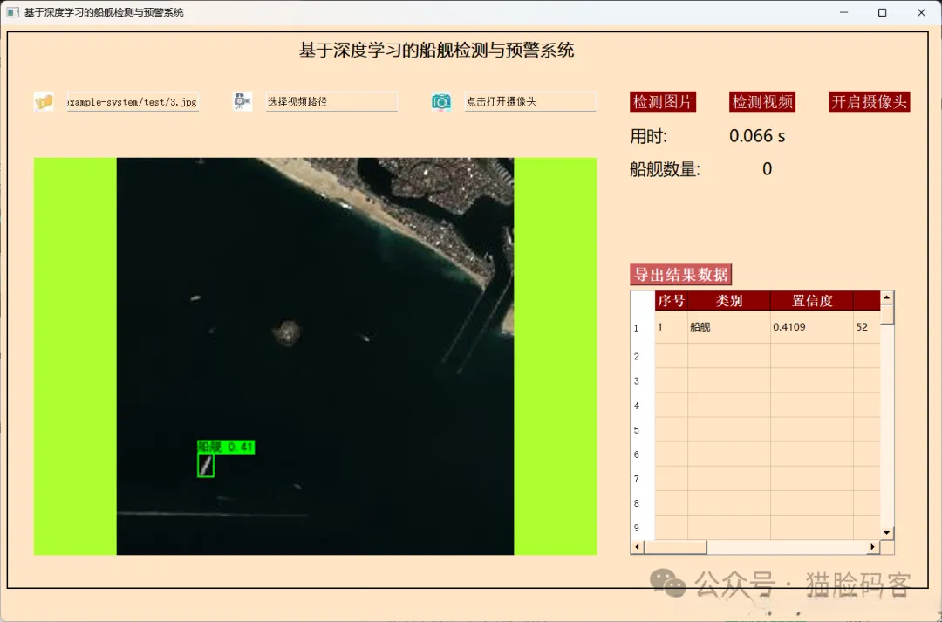Click the image path input field

click(x=133, y=102)
